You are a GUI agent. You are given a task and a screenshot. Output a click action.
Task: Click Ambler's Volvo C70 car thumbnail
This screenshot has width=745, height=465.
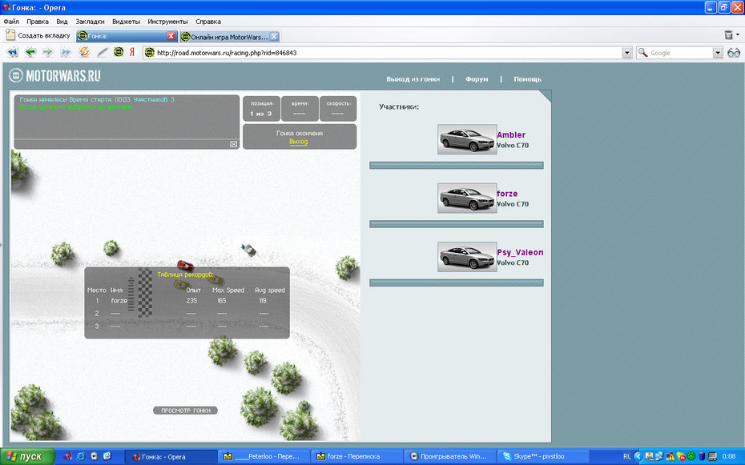click(x=467, y=139)
